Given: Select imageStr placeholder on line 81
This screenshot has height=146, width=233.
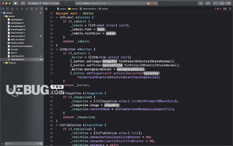Looking at the screenshot, I should click(111, 105).
